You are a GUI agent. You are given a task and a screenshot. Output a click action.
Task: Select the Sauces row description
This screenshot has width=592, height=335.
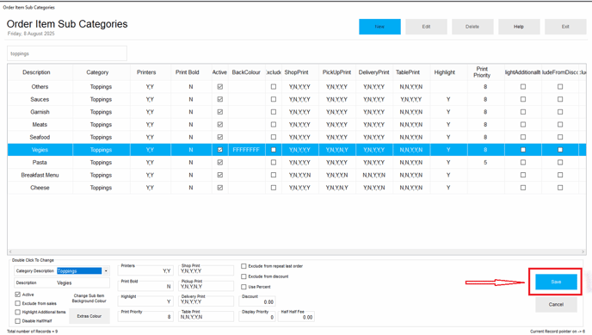click(x=40, y=99)
